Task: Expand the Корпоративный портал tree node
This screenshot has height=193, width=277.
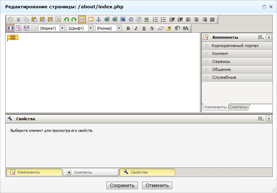Action: click(x=206, y=46)
